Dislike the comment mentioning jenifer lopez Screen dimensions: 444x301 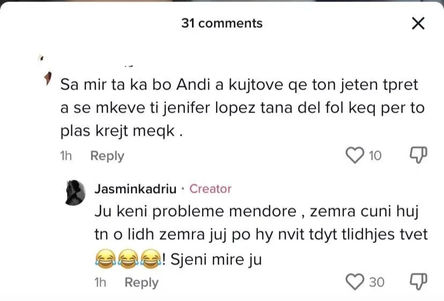(x=418, y=155)
